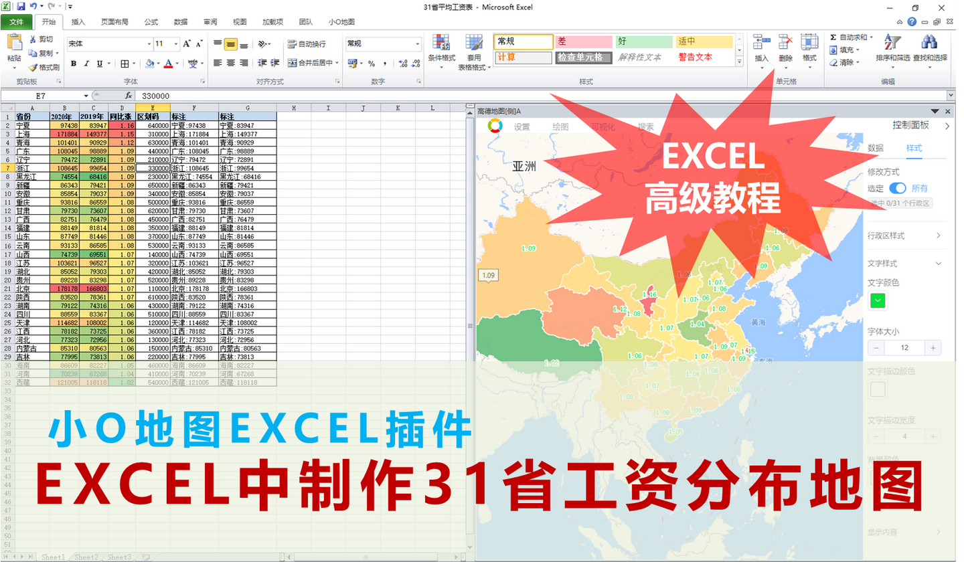964x562 pixels.
Task: Click the Format Painter (格式刷) button
Action: point(44,67)
